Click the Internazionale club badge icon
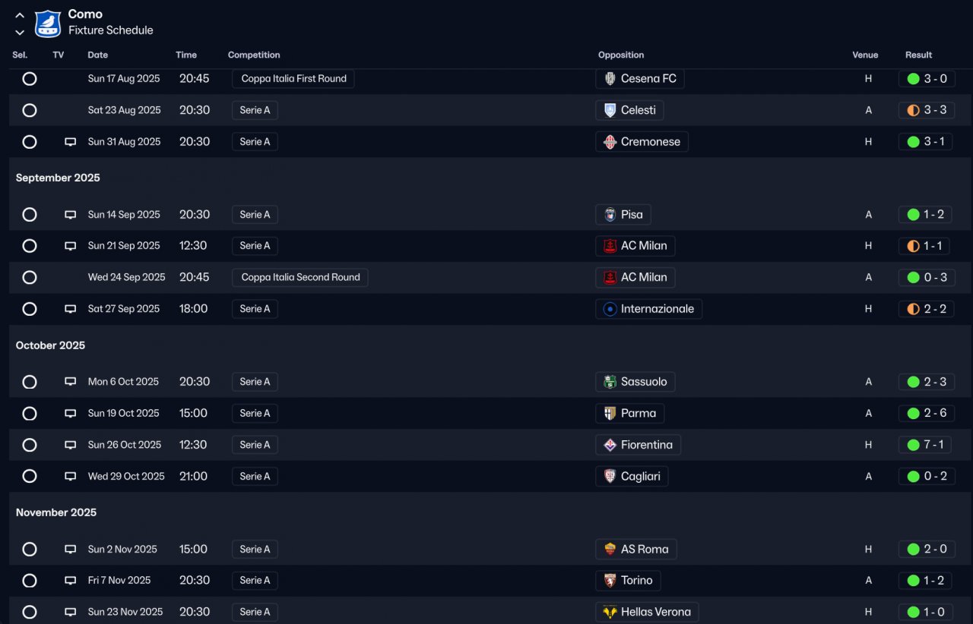 pyautogui.click(x=610, y=309)
